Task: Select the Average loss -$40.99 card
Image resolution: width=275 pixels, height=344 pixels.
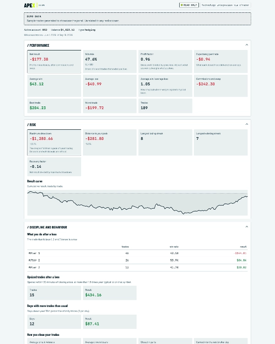Action: pos(110,86)
